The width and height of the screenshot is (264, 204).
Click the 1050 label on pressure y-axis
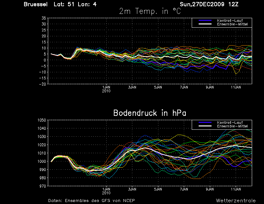point(42,120)
